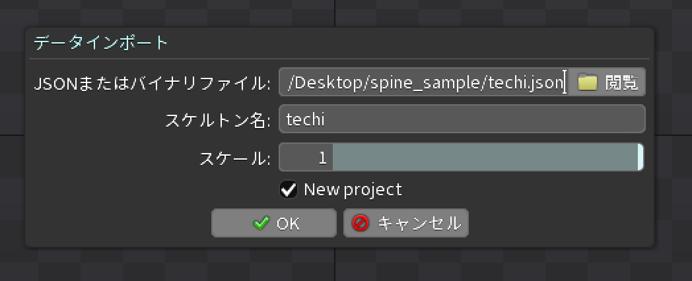Click the スケルトン名: label
Screen dimensions: 692x281
point(217,121)
